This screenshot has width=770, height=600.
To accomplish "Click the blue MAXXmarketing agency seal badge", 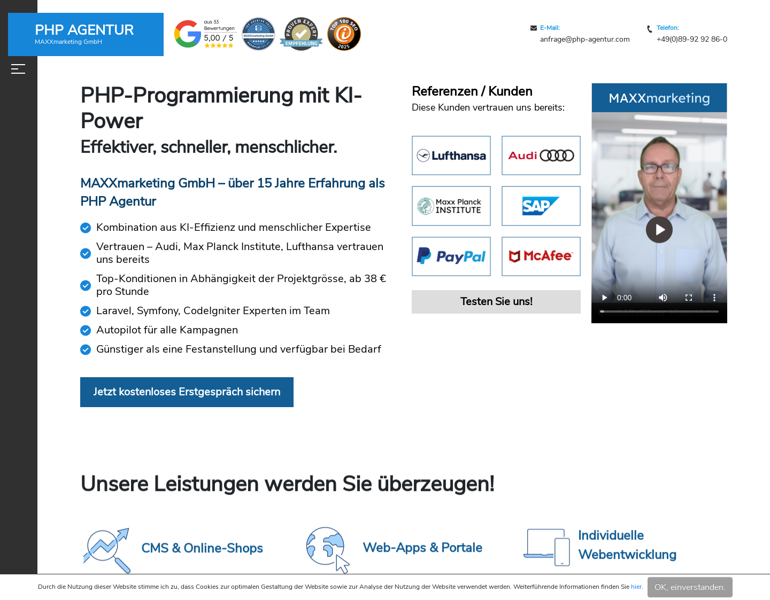I will tap(258, 34).
